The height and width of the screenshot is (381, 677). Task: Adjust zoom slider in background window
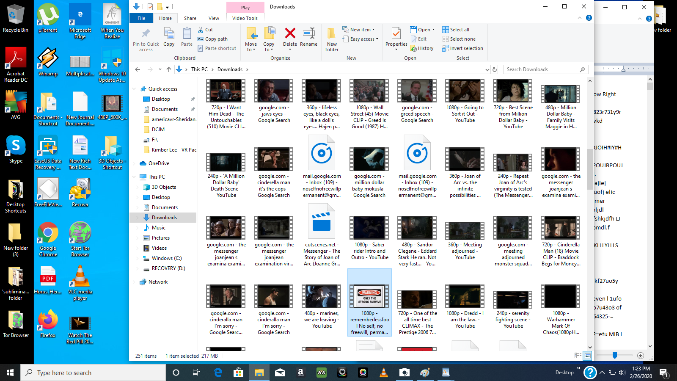[x=615, y=356]
